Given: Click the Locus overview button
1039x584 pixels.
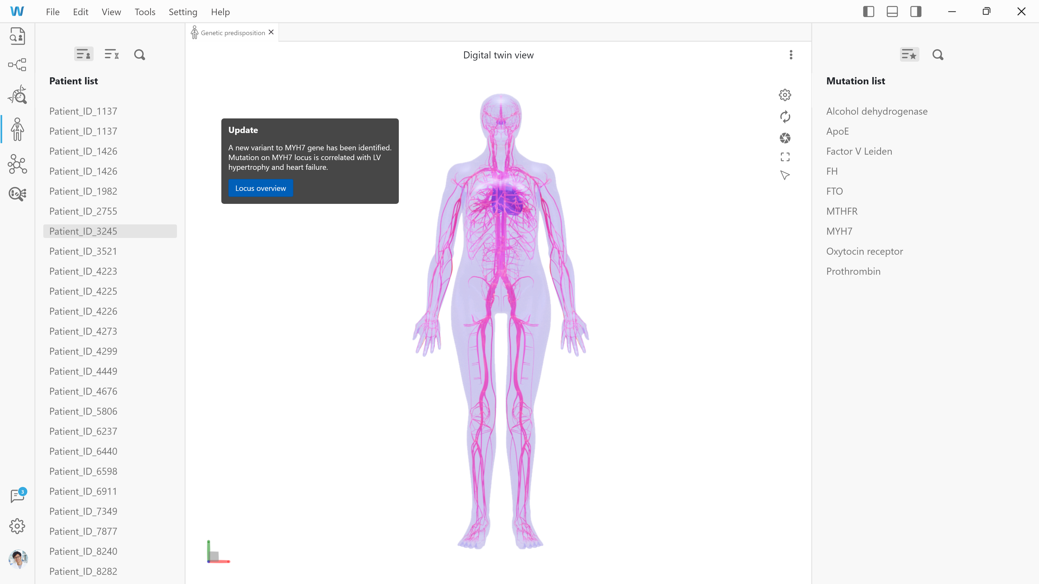Looking at the screenshot, I should (260, 188).
